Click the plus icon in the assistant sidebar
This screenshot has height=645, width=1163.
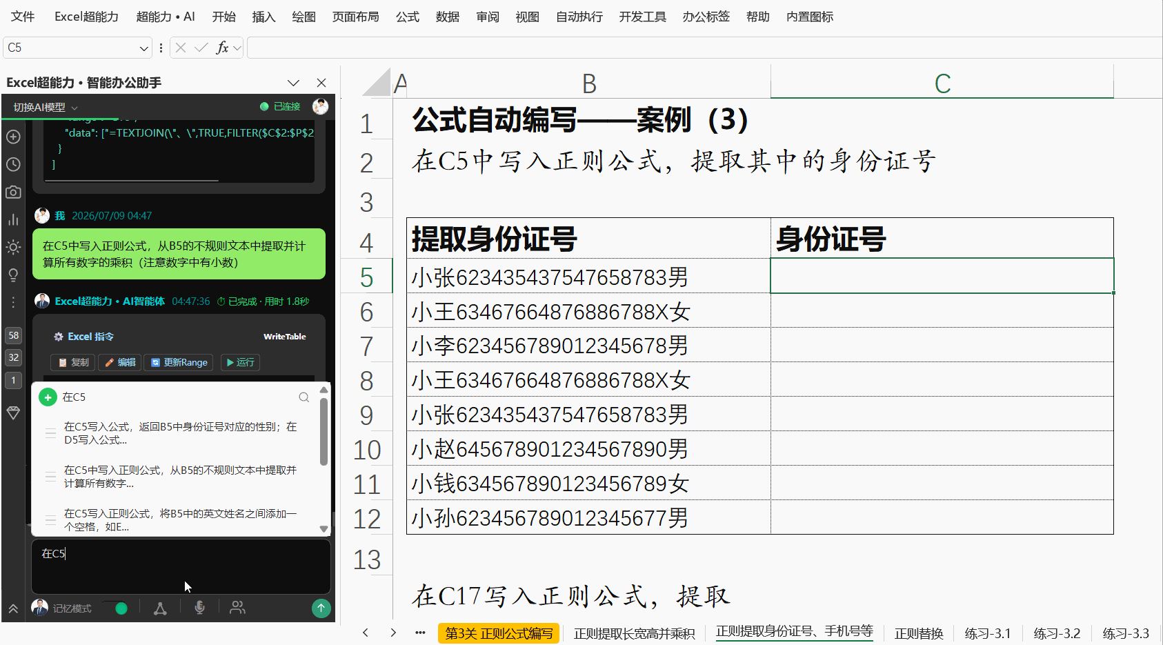click(x=13, y=137)
